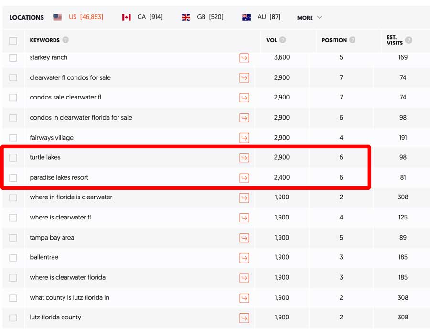430x329 pixels.
Task: Click the Australia flag icon
Action: [x=247, y=17]
